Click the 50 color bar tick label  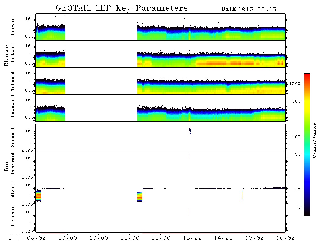[297, 154]
